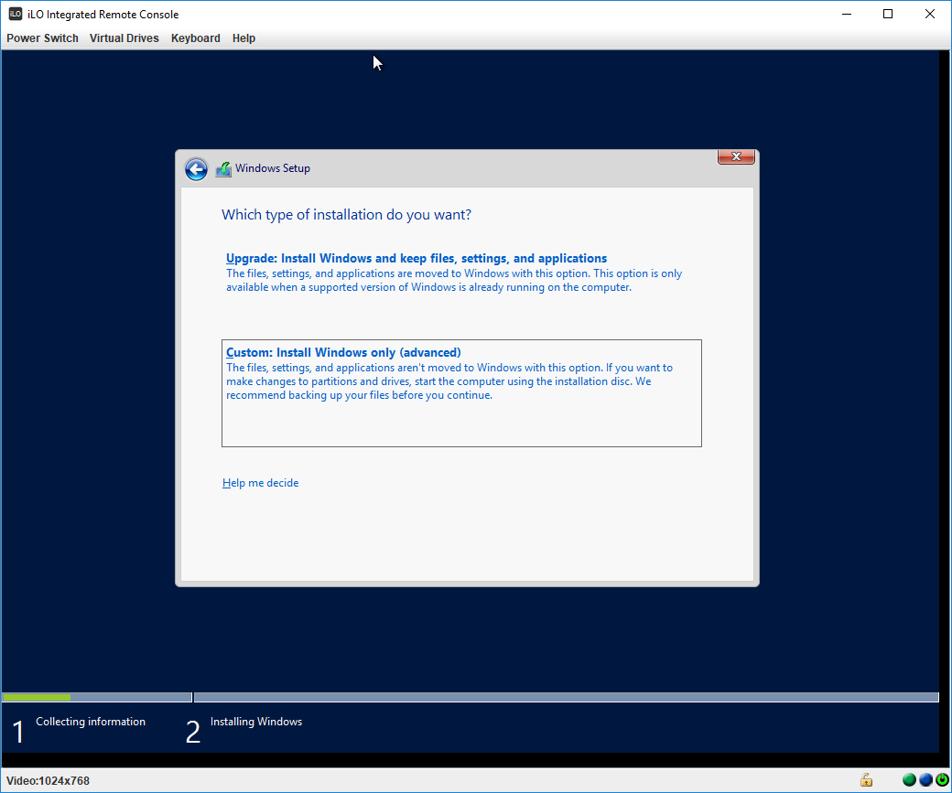Select Custom: Install Windows only (advanced)

[x=343, y=352]
